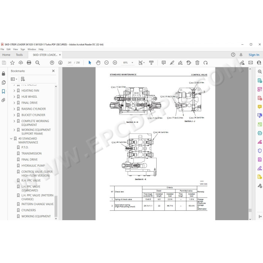Go to next page arrow
Viewport: 263px width, 263px height.
[60, 63]
